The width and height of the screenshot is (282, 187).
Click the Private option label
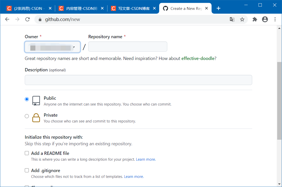[51, 115]
